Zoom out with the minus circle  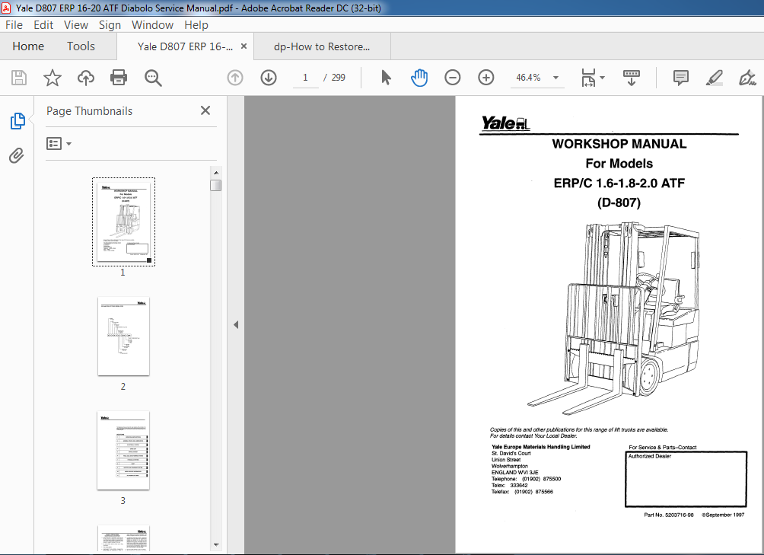pos(452,78)
